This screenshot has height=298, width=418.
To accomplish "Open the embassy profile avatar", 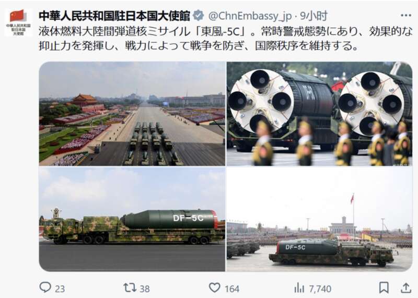I will tap(18, 22).
